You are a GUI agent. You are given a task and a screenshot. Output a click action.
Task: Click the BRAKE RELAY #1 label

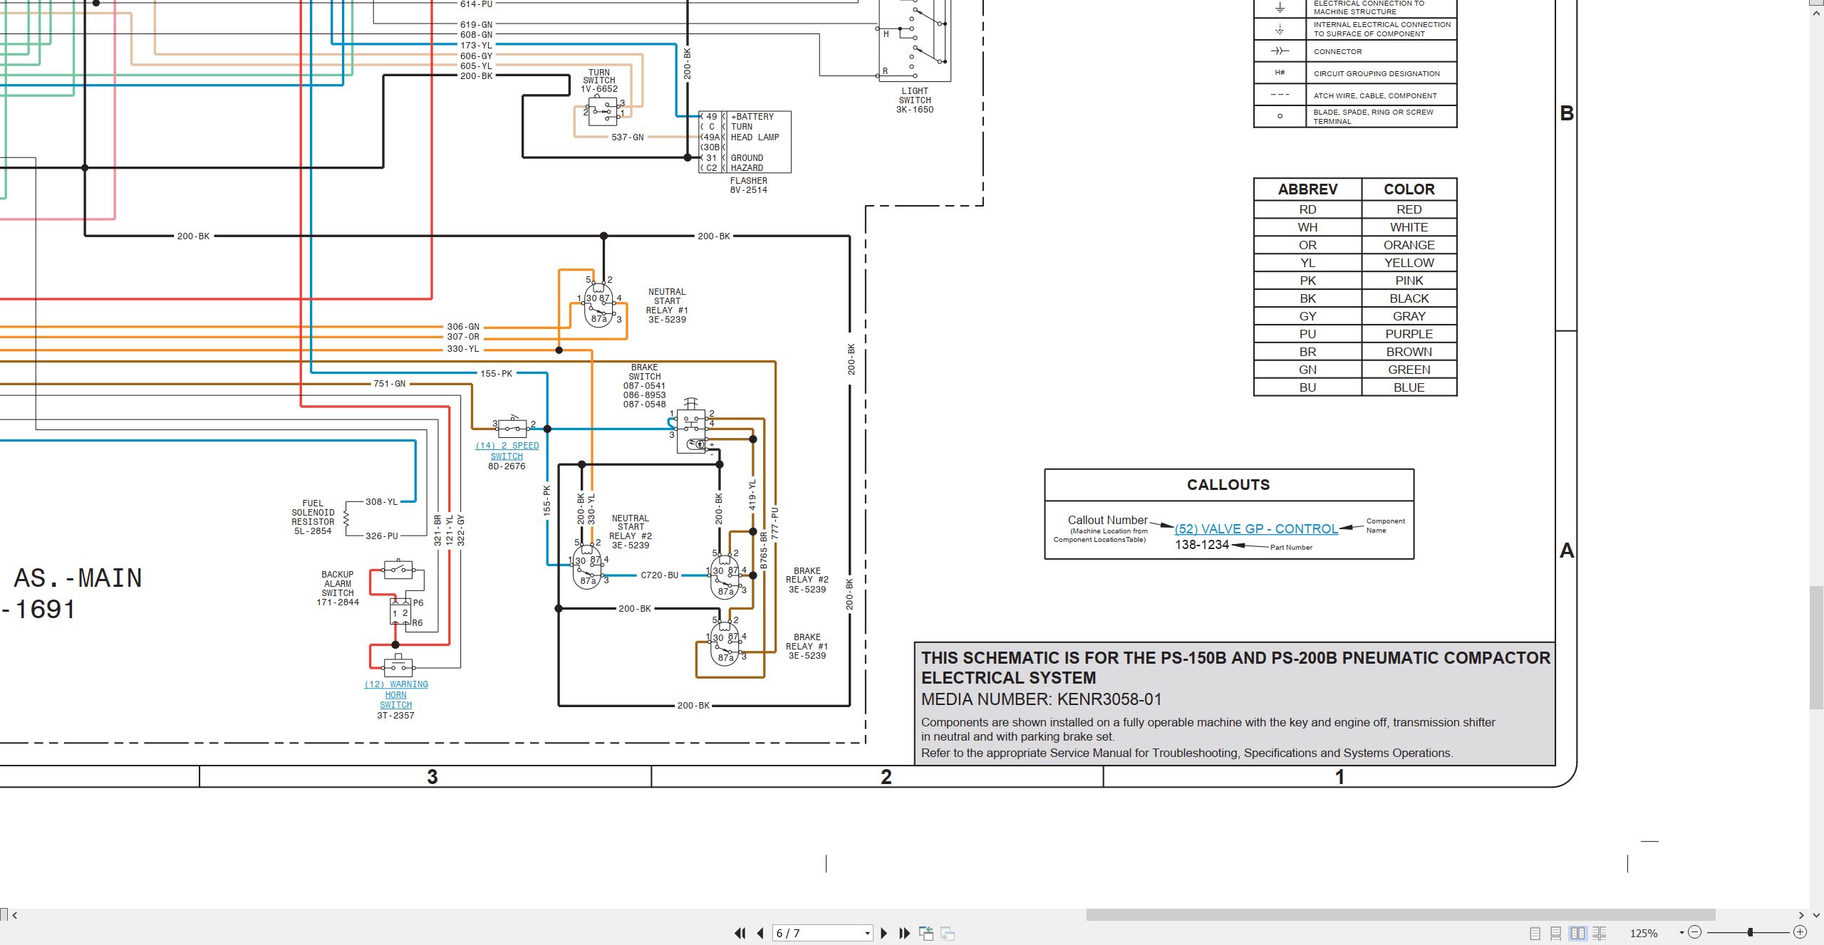[807, 647]
